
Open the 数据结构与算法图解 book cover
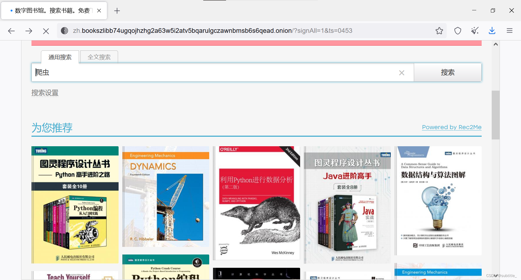[438, 201]
